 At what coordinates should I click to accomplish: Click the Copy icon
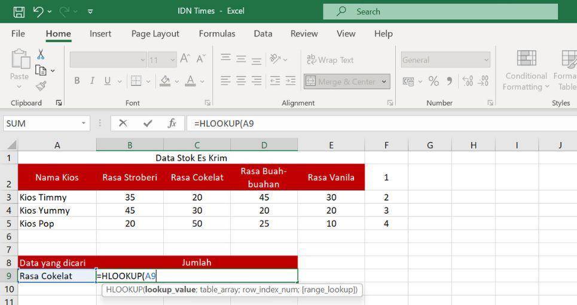(x=41, y=70)
